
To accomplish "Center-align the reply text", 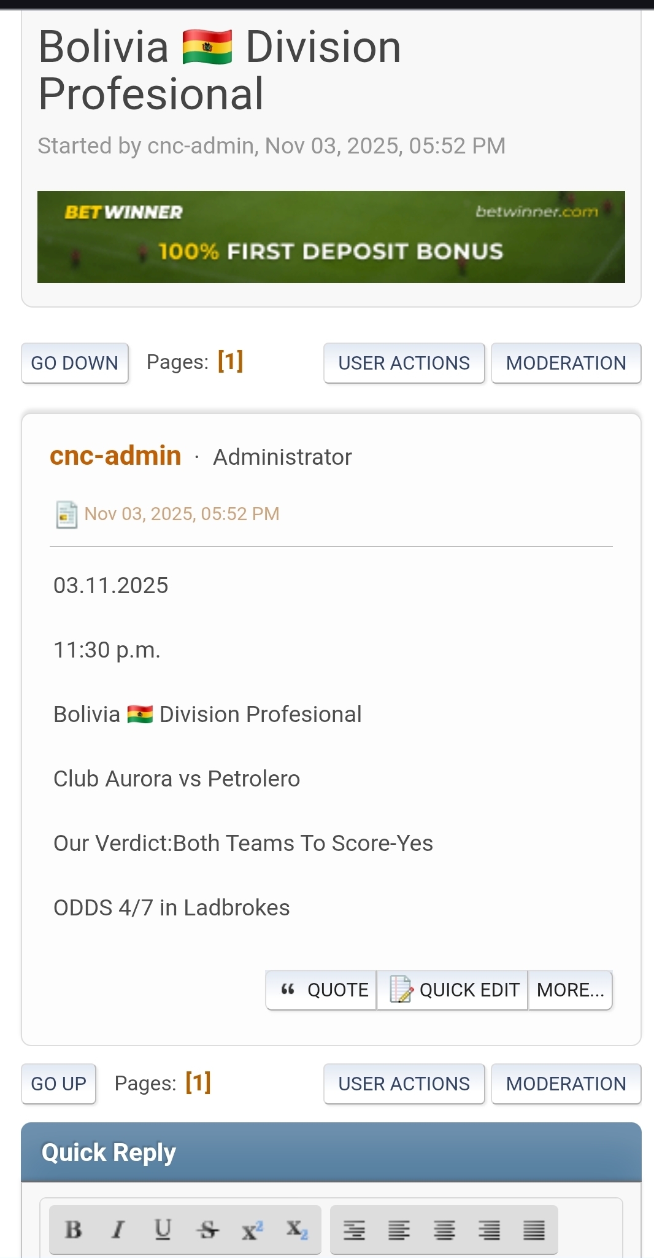I will 444,1230.
